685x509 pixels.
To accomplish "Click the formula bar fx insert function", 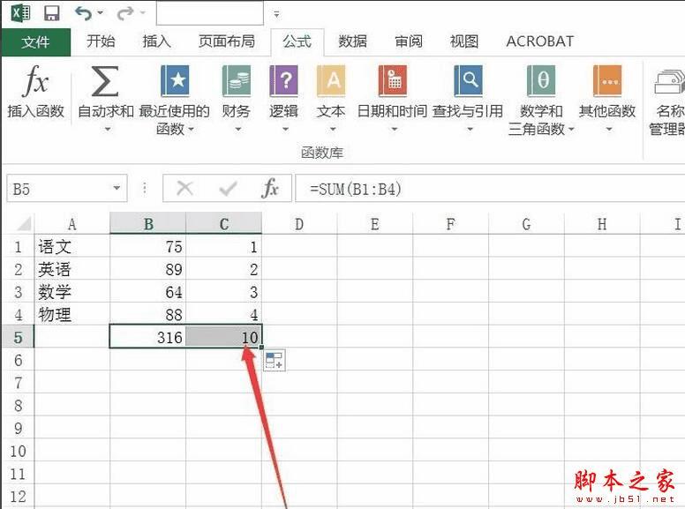I will [270, 189].
